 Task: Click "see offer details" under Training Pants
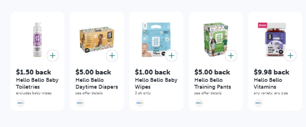point(208,93)
